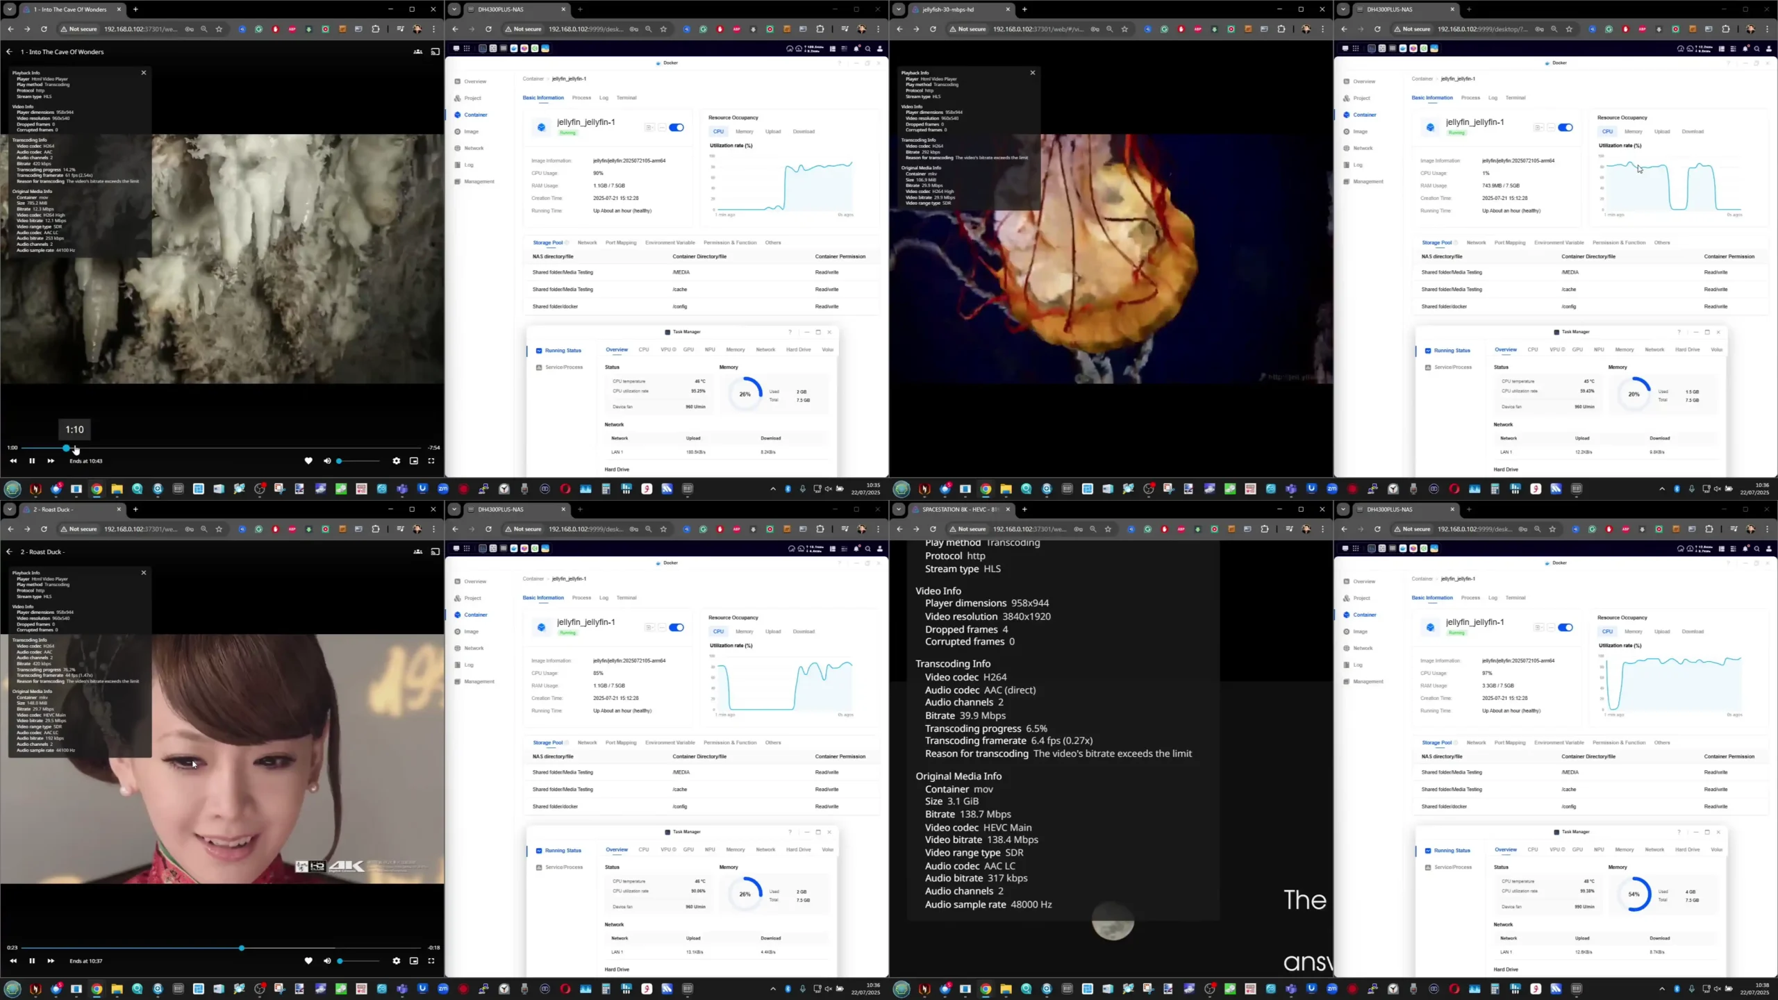The height and width of the screenshot is (1000, 1778).
Task: Open settings gear in Roast Duck player
Action: [397, 961]
